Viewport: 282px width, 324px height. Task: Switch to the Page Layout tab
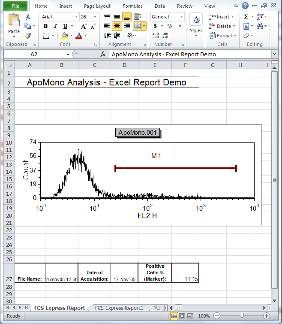[x=97, y=6]
